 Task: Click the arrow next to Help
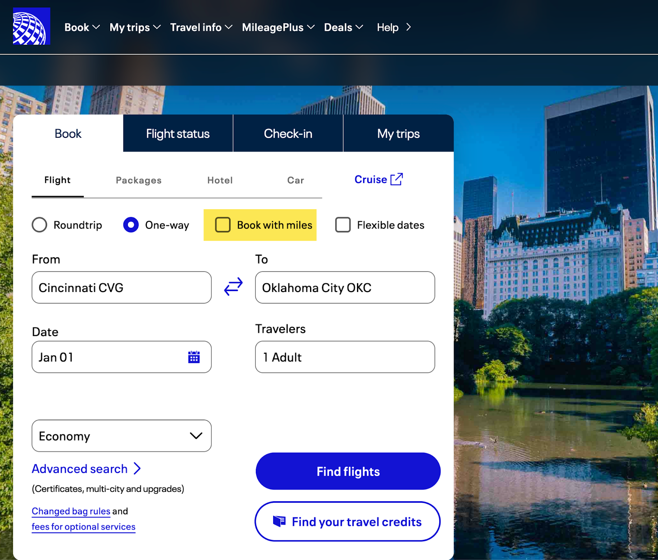click(x=408, y=27)
